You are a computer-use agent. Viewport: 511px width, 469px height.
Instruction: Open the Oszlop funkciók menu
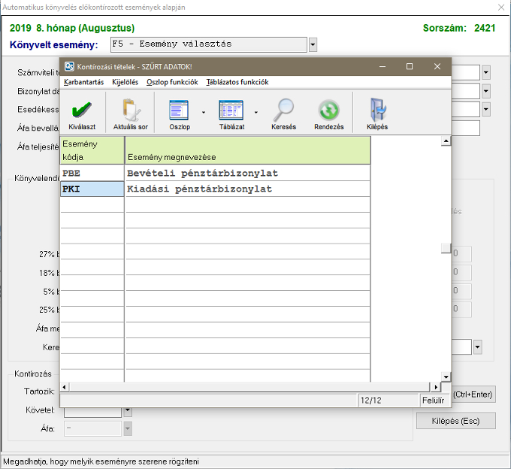[x=172, y=82]
